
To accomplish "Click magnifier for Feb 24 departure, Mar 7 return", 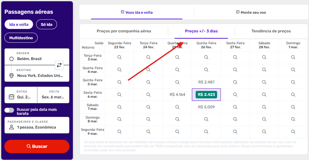I will tap(148, 107).
